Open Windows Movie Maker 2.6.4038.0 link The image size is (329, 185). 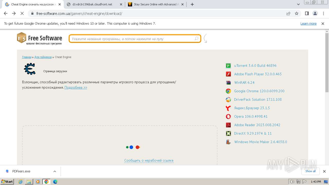coord(260,142)
